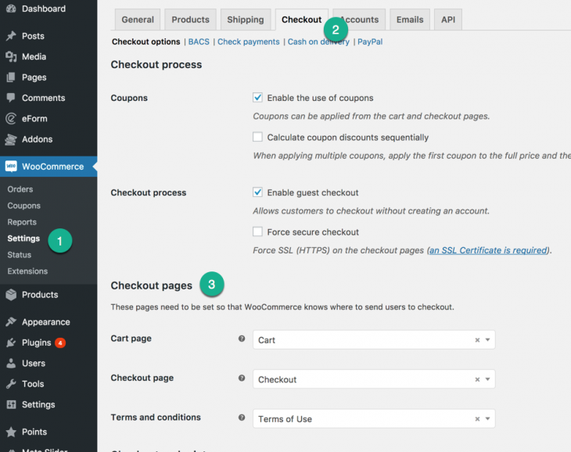Expand the Cart page dropdown arrow
The image size is (571, 452).
point(487,339)
